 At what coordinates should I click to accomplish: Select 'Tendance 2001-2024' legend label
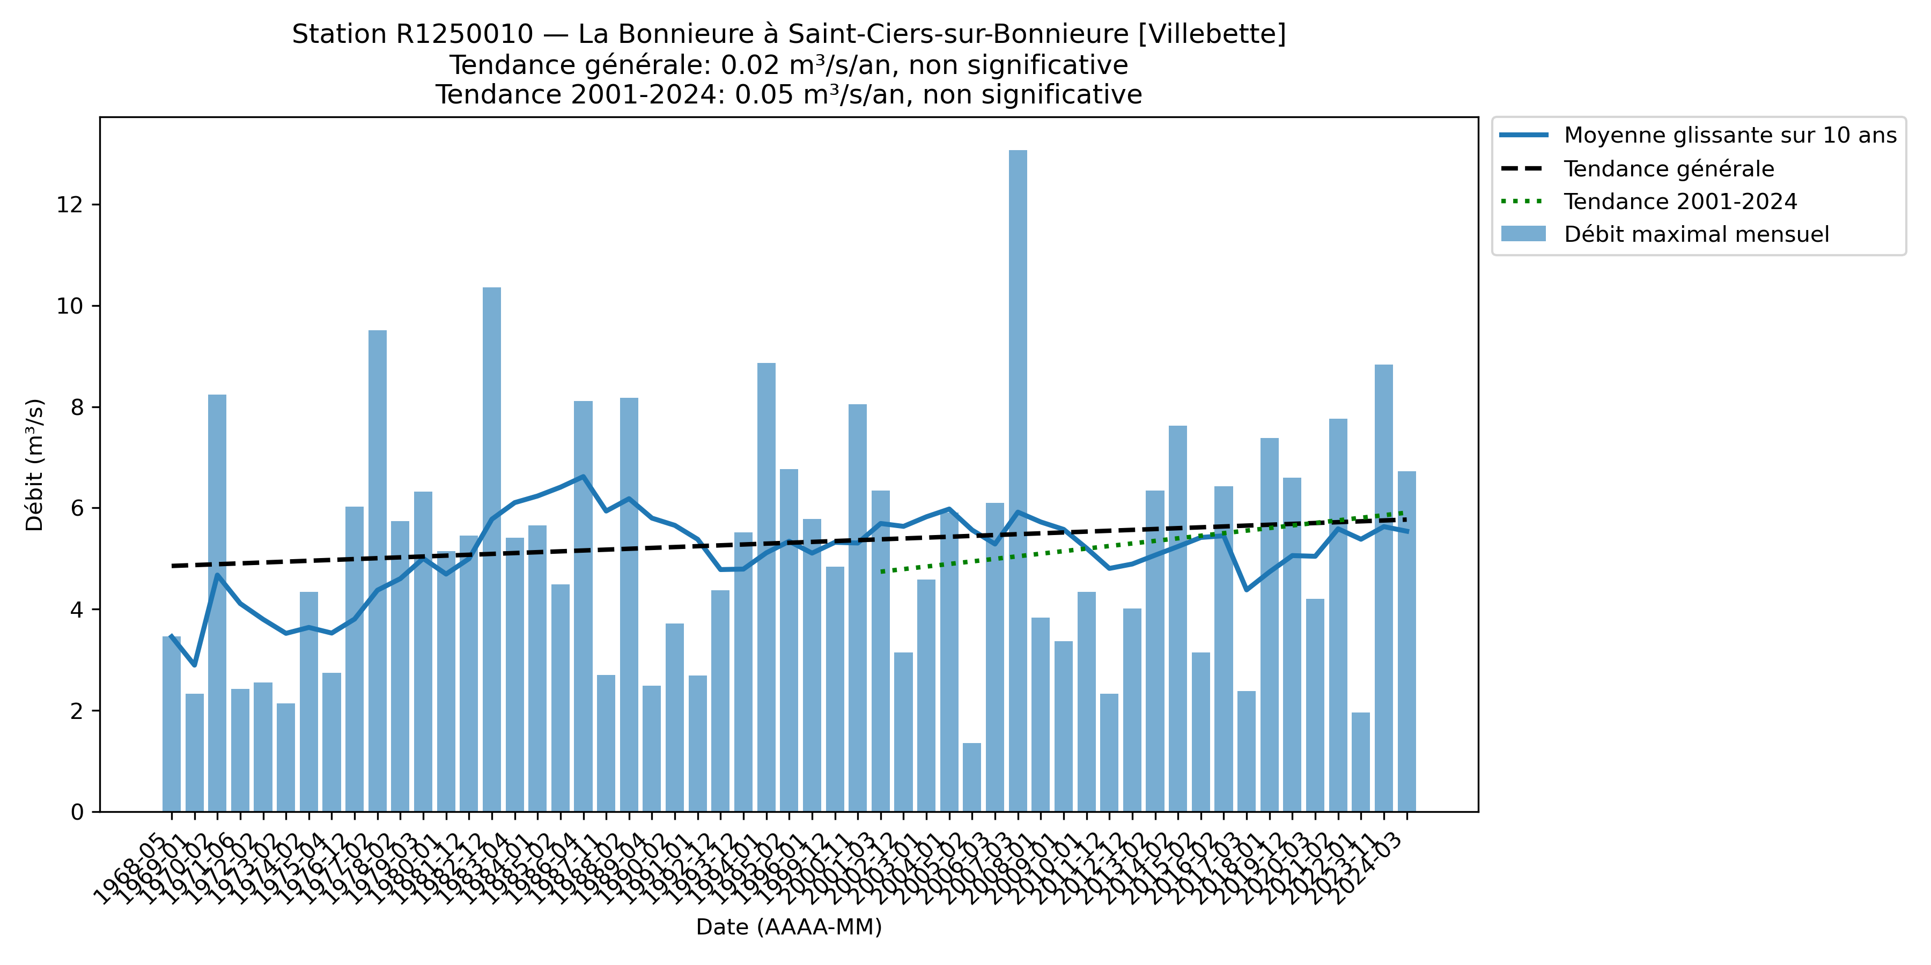tap(1680, 202)
